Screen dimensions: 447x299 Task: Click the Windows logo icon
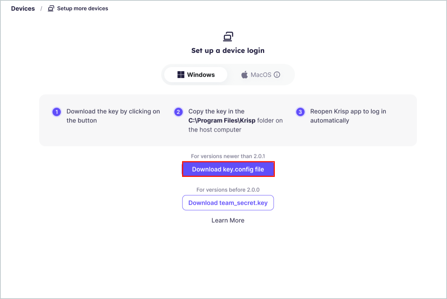pos(181,75)
